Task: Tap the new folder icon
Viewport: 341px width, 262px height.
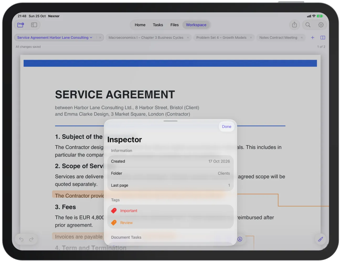Action: pos(20,25)
